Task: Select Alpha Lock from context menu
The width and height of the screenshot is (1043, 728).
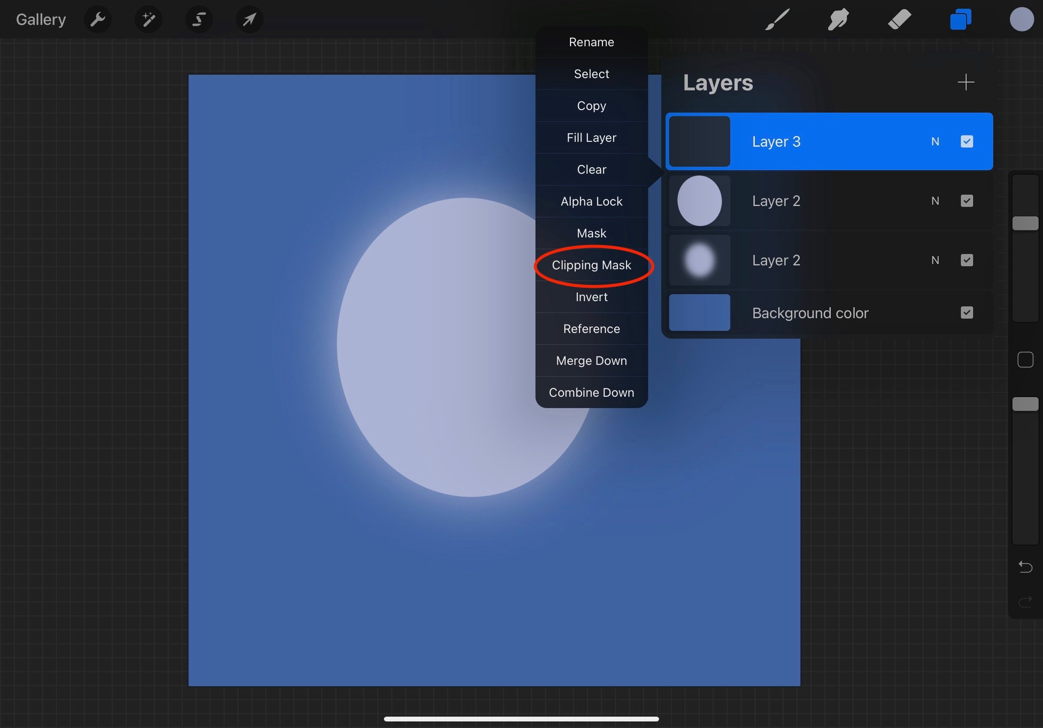Action: (x=591, y=201)
